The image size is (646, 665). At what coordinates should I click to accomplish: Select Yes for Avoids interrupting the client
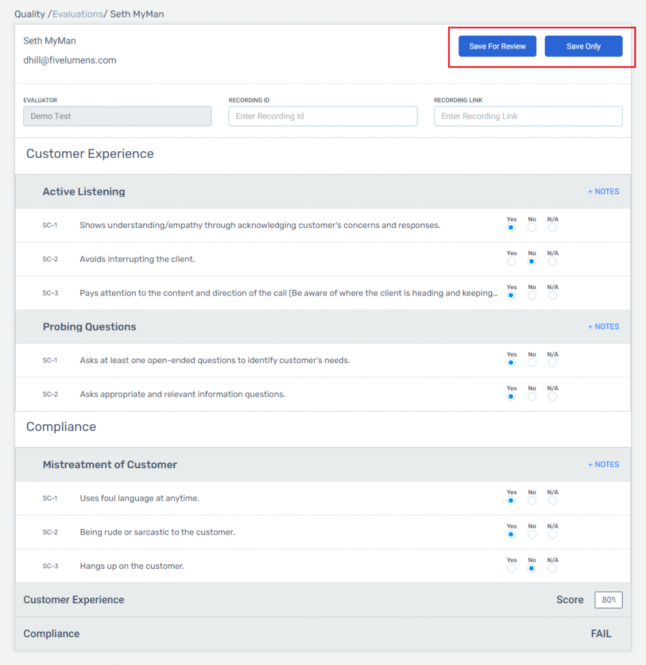[512, 262]
